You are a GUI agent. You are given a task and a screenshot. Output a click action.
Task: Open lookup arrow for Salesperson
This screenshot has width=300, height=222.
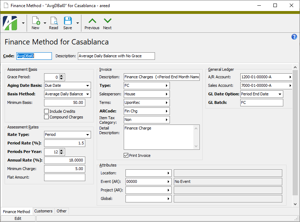[x=167, y=94]
